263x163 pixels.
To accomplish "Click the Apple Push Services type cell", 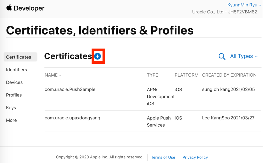I will [x=159, y=122].
